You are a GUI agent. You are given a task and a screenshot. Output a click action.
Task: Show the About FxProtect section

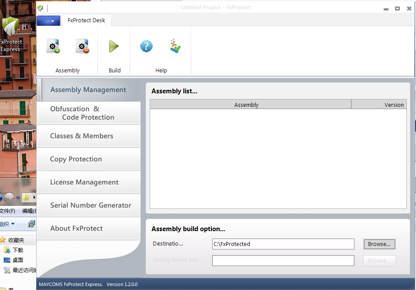pyautogui.click(x=88, y=229)
